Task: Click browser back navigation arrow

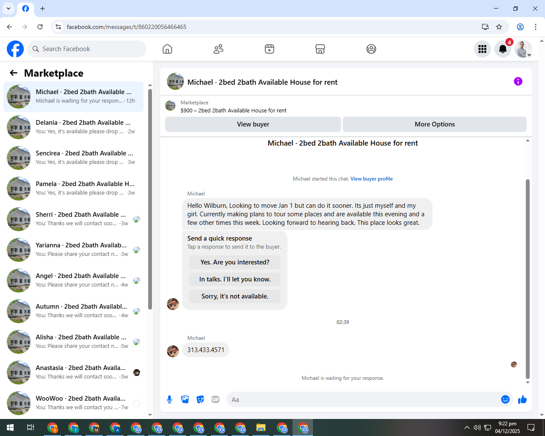Action: (x=9, y=27)
